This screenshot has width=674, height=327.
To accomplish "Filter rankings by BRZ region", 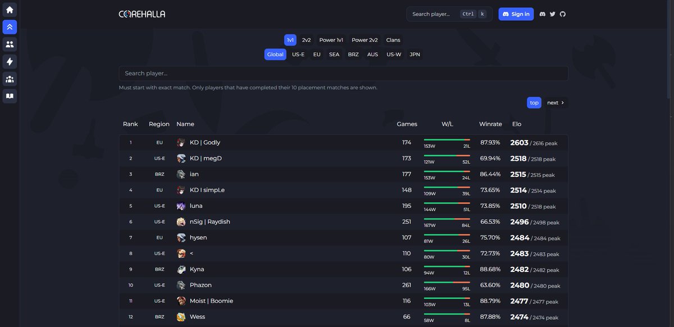I will coord(353,54).
